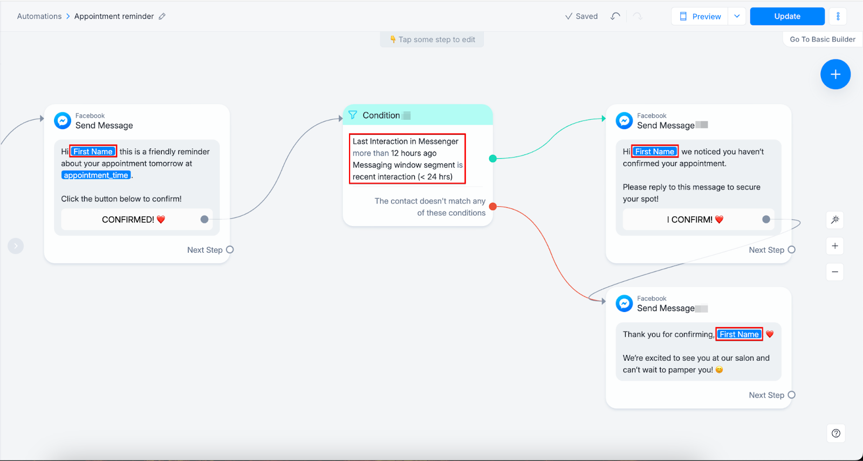Click Next Step connector of first message
The height and width of the screenshot is (461, 863).
[230, 250]
